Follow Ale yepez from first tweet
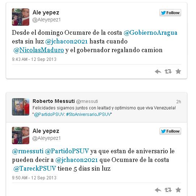The width and height of the screenshot is (196, 196). click(x=170, y=13)
